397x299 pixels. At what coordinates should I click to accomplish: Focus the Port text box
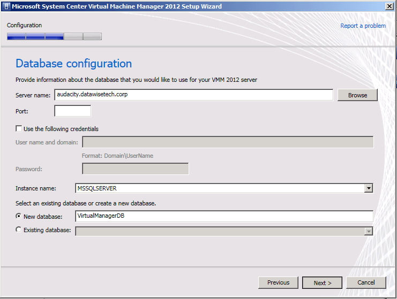pyautogui.click(x=73, y=111)
